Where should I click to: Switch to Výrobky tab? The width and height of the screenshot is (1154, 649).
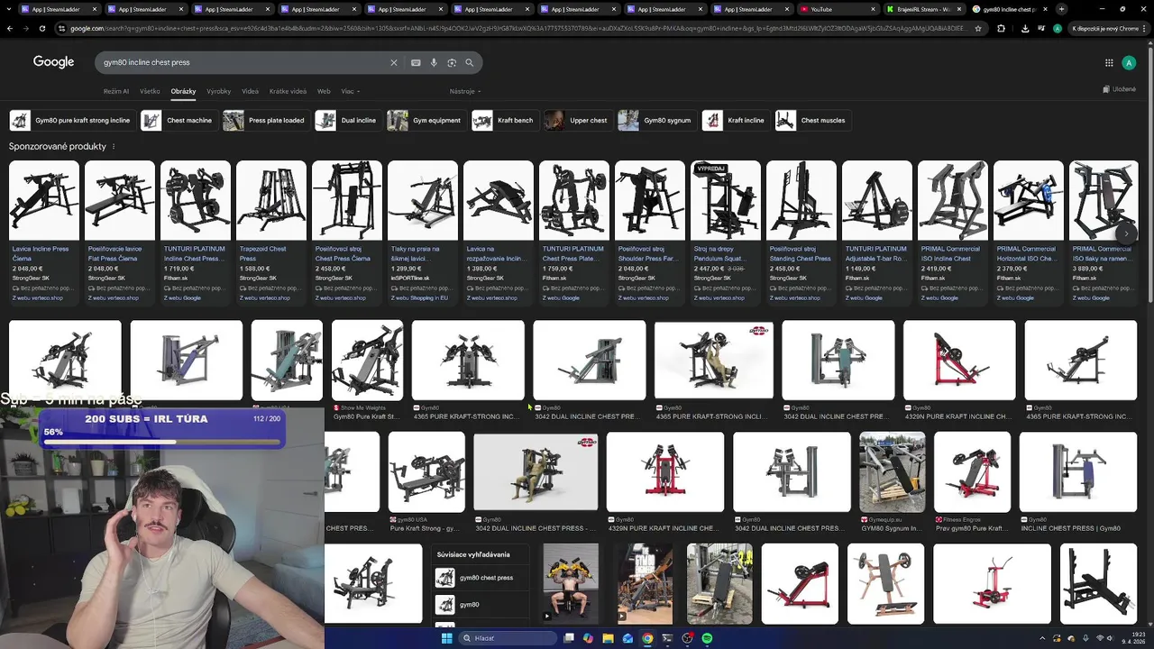pyautogui.click(x=218, y=91)
